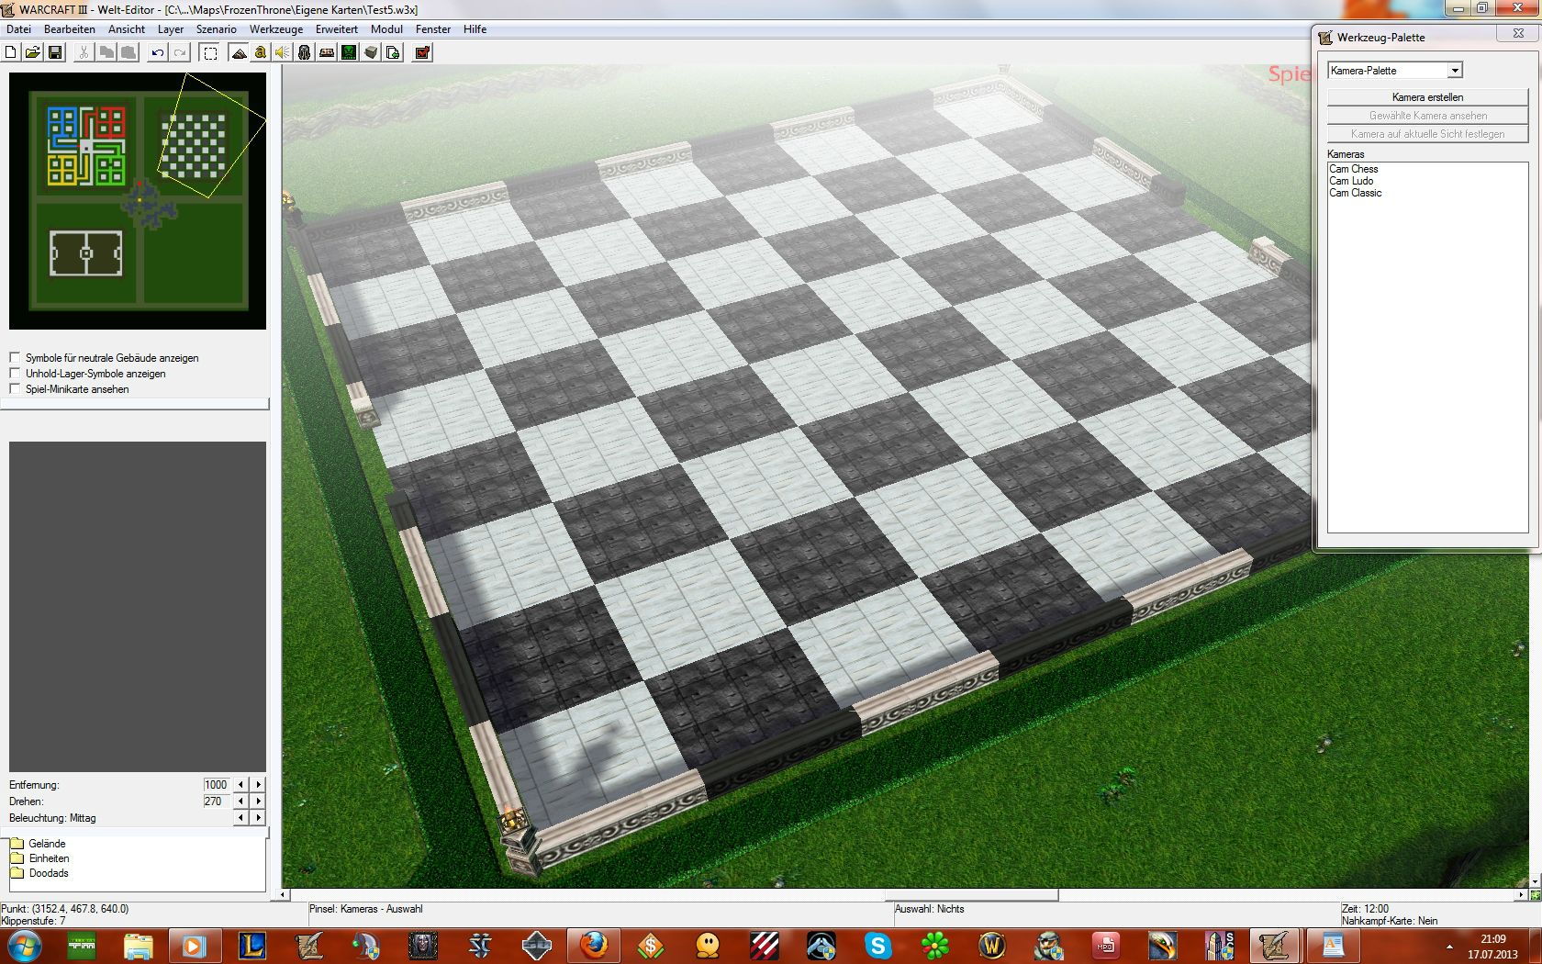The image size is (1542, 964).
Task: Click the taskbar clock showing 21:09
Action: tap(1492, 939)
